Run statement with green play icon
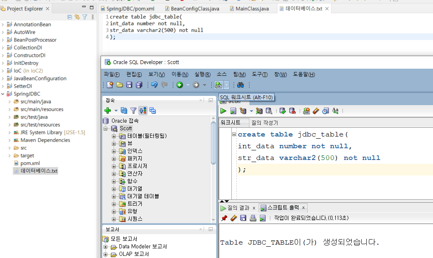Image resolution: width=433 pixels, height=258 pixels. [223, 111]
